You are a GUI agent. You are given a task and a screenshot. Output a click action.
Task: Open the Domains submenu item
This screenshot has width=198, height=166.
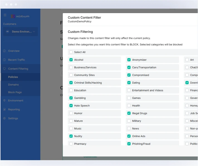coord(13,85)
